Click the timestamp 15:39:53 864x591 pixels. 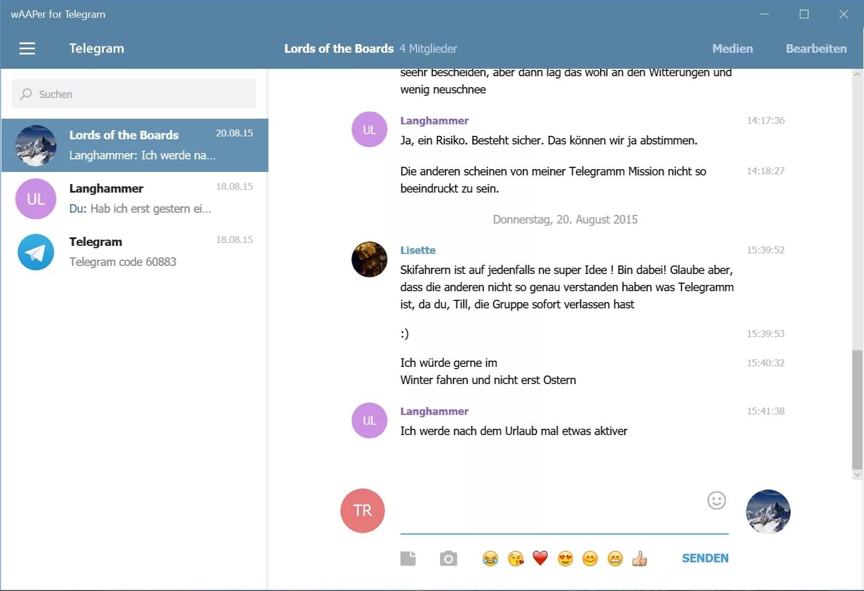765,334
